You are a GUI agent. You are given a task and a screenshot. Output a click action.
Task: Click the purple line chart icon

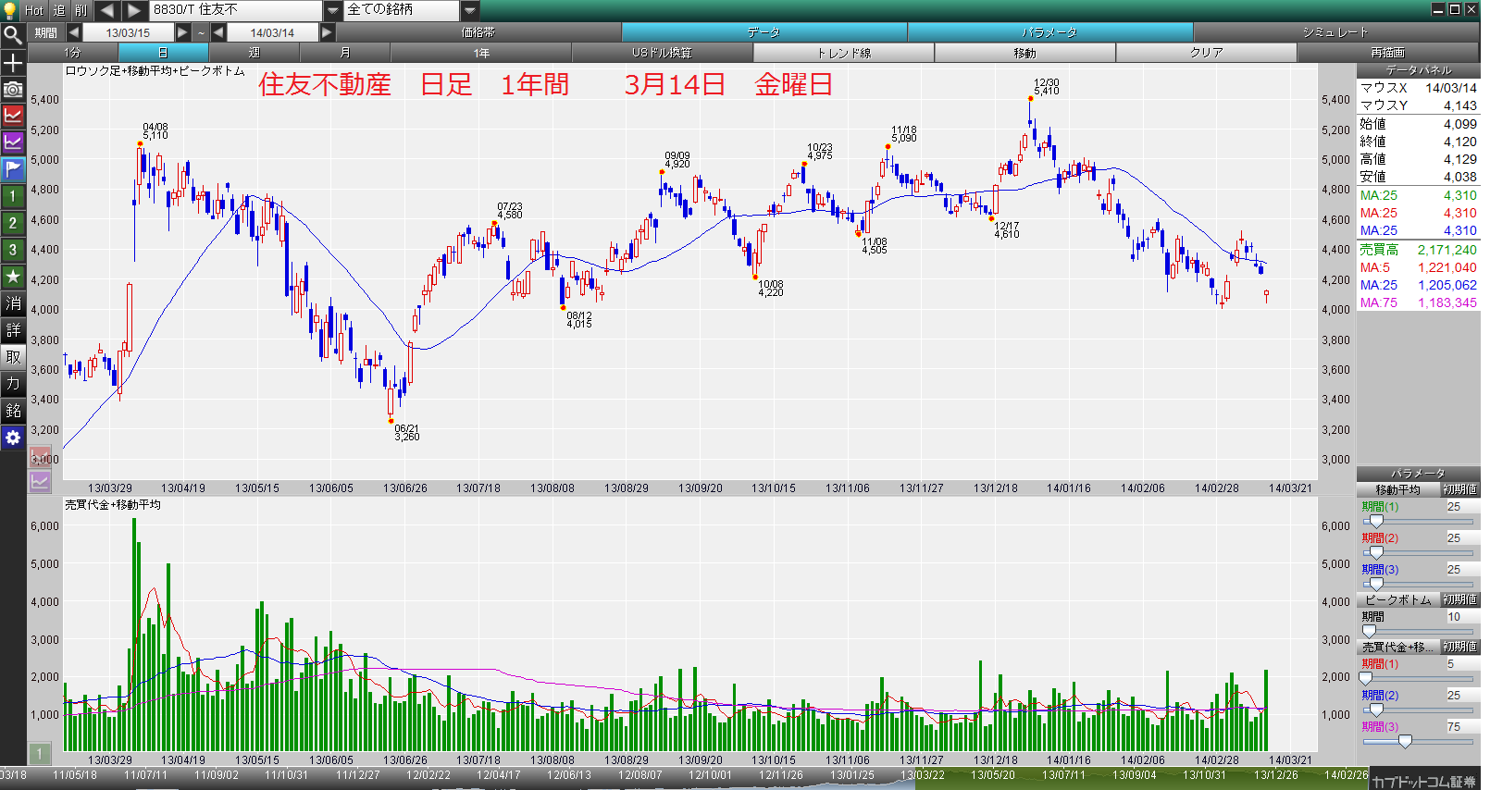13,142
